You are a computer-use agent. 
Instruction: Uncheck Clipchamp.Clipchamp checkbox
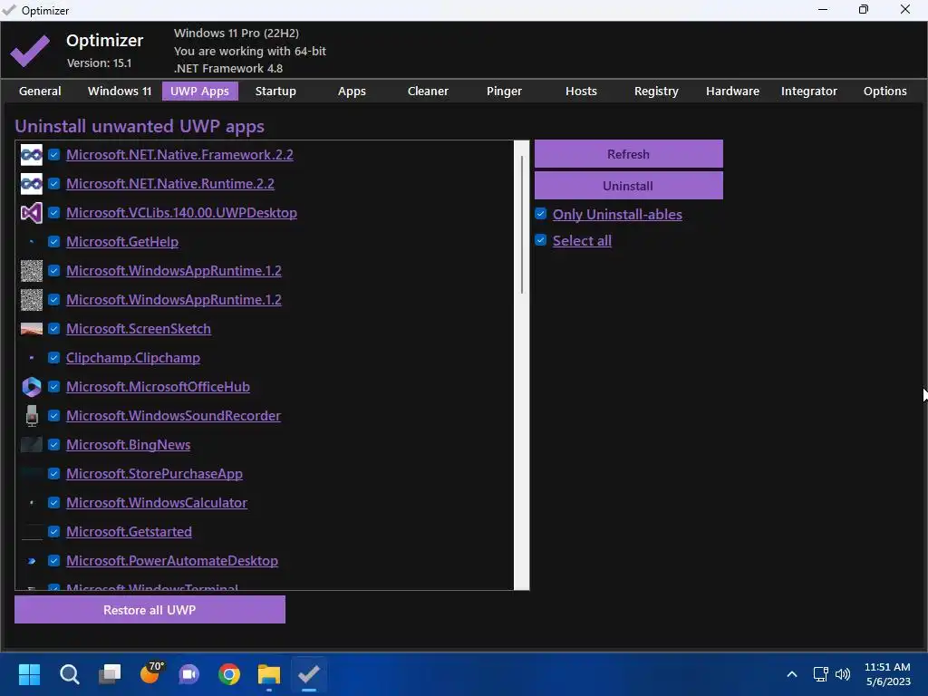(53, 357)
